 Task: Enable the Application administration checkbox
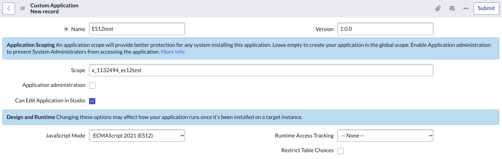click(x=92, y=85)
